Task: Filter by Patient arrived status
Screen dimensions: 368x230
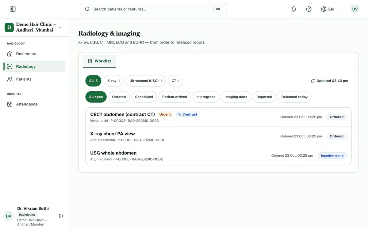Action: [x=175, y=97]
